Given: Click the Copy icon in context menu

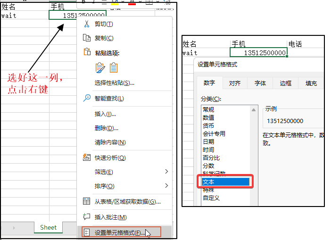Looking at the screenshot, I should 86,38.
